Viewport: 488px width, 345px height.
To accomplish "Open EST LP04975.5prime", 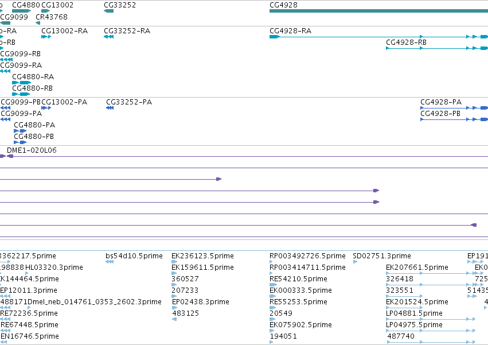I will coord(414,325).
